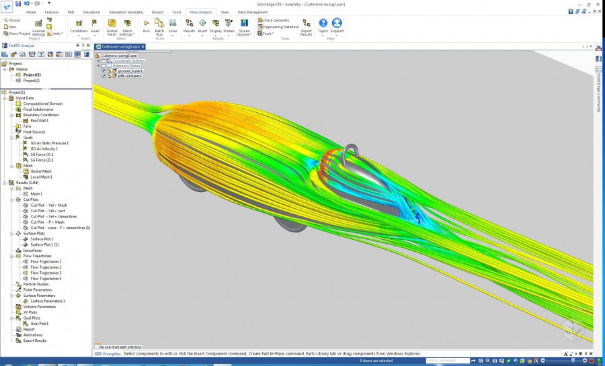Open the Wizard command
Viewport: 605px width, 366px height.
click(x=11, y=20)
